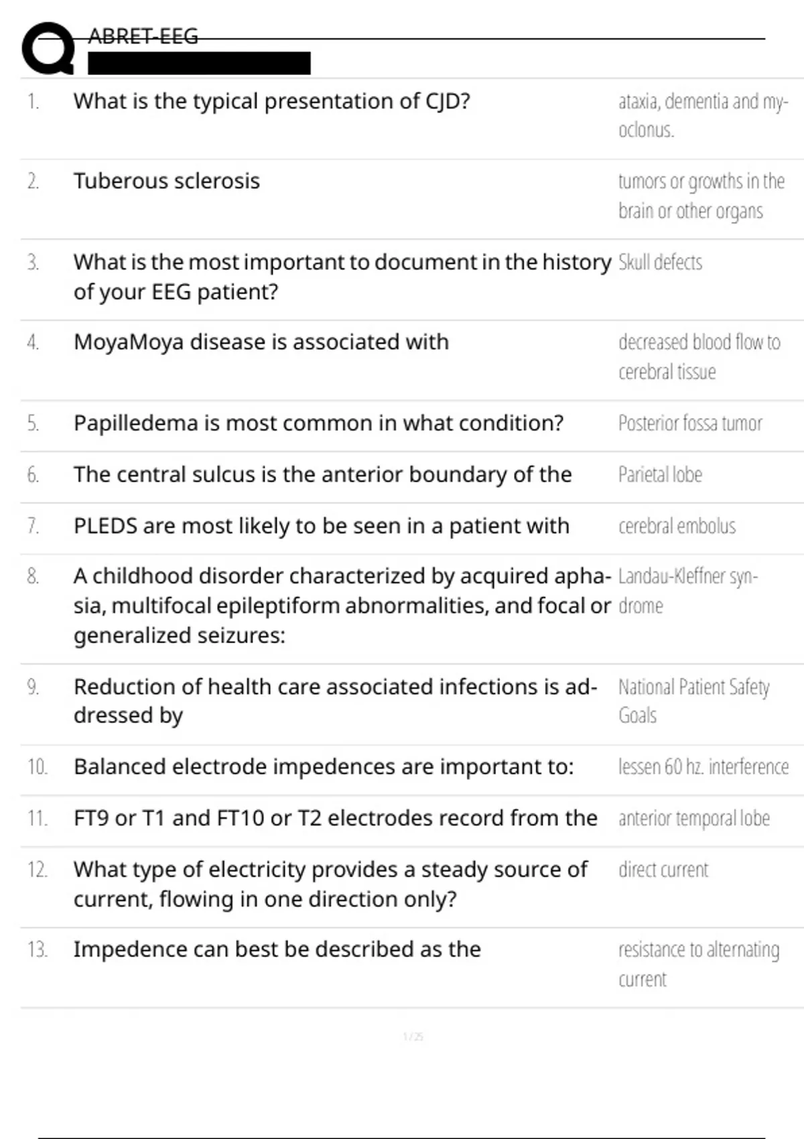Image resolution: width=804 pixels, height=1139 pixels.
Task: Select the 'MoyaMoya disease is associated with' question
Action: point(261,342)
